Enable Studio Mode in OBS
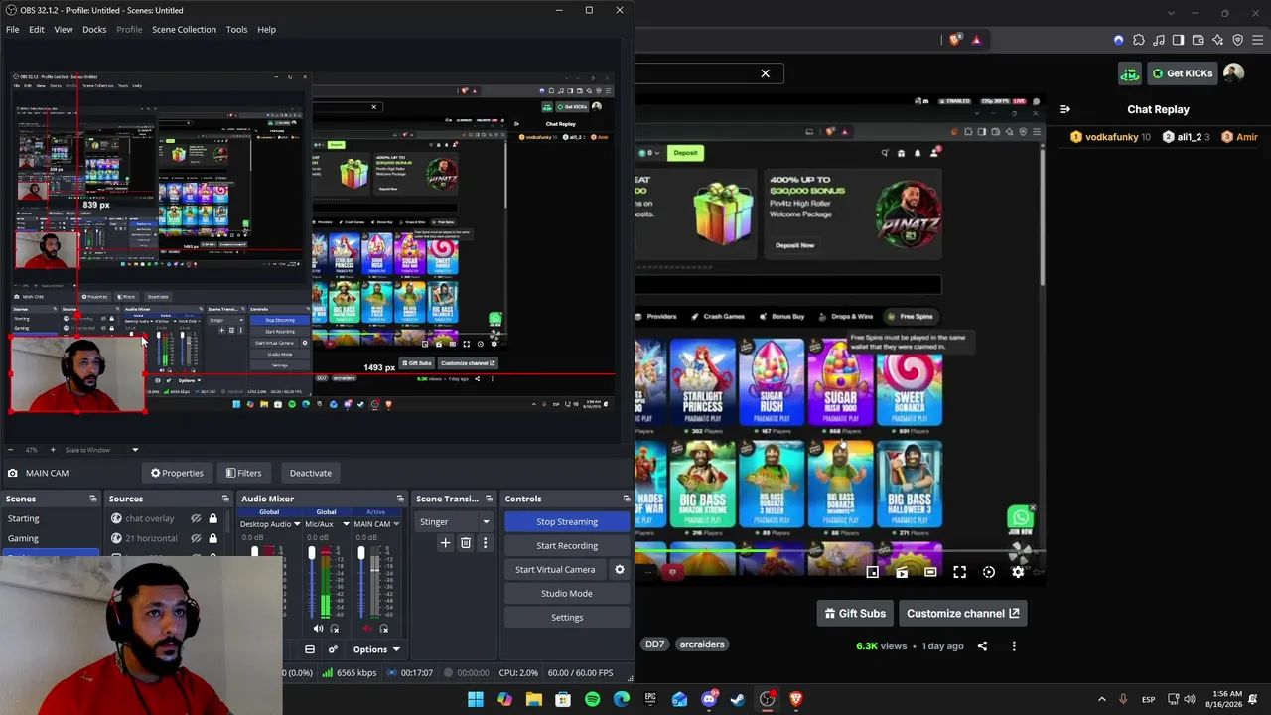The image size is (1271, 715). pos(567,594)
